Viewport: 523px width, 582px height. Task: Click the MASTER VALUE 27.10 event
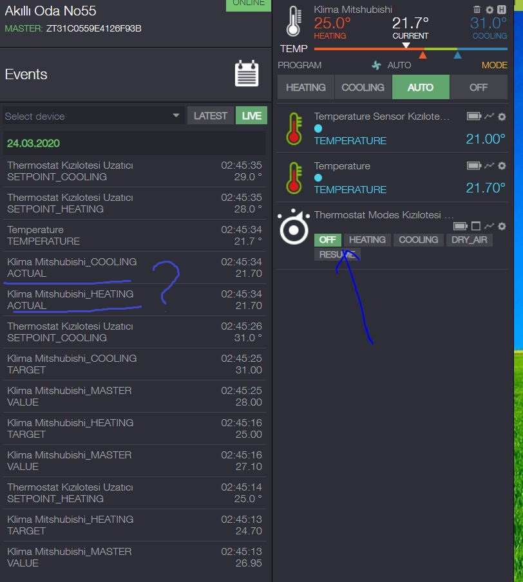point(135,460)
